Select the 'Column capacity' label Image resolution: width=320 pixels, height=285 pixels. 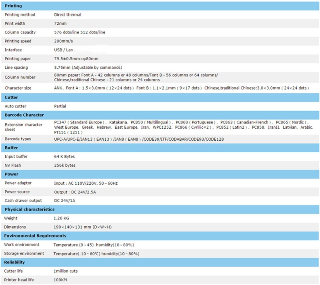click(x=20, y=32)
